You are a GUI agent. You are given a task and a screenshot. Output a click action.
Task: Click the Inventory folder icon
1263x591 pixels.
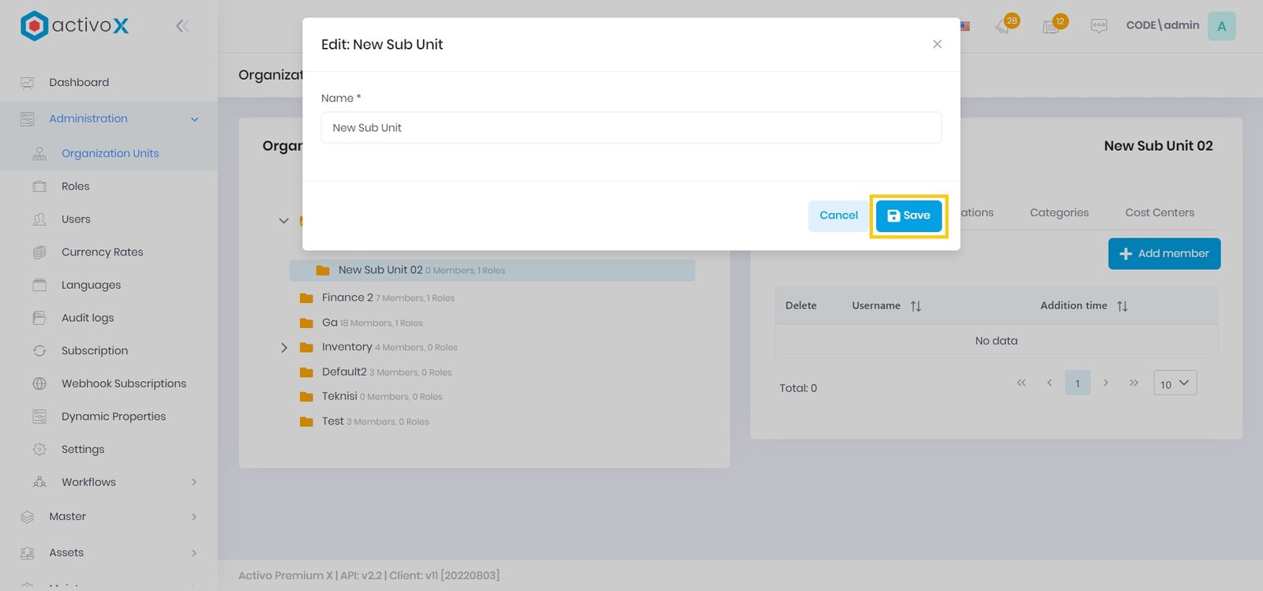(x=306, y=347)
